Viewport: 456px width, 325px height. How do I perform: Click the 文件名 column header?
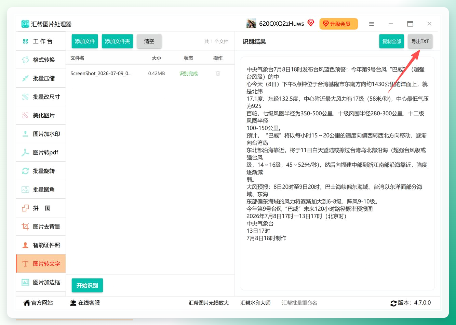click(x=77, y=58)
